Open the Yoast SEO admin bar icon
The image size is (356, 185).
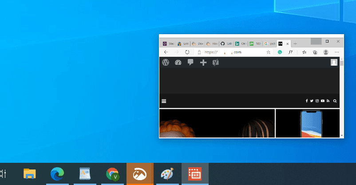click(x=216, y=63)
